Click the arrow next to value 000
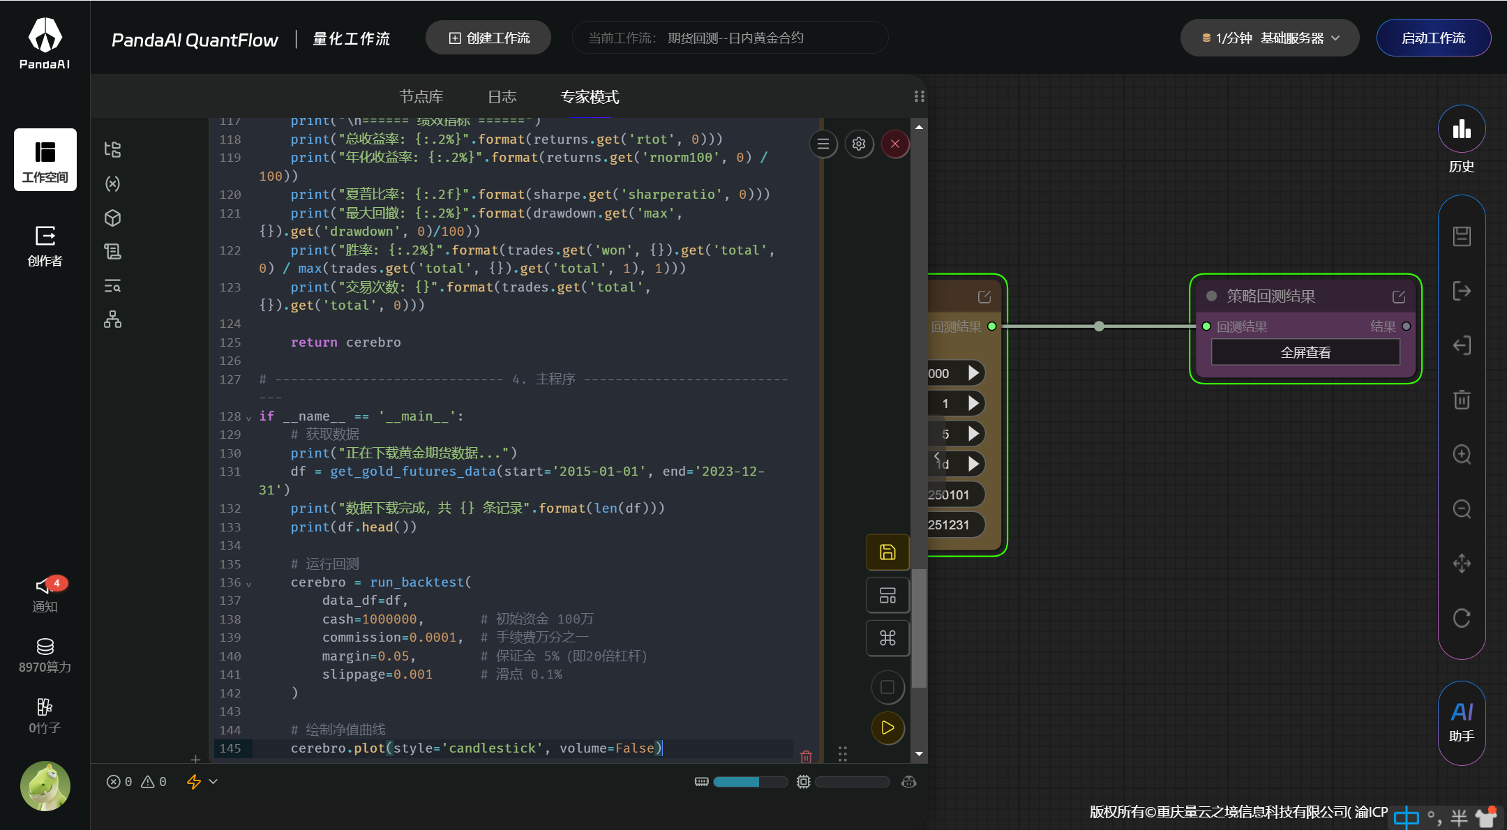The width and height of the screenshot is (1507, 830). click(x=974, y=373)
